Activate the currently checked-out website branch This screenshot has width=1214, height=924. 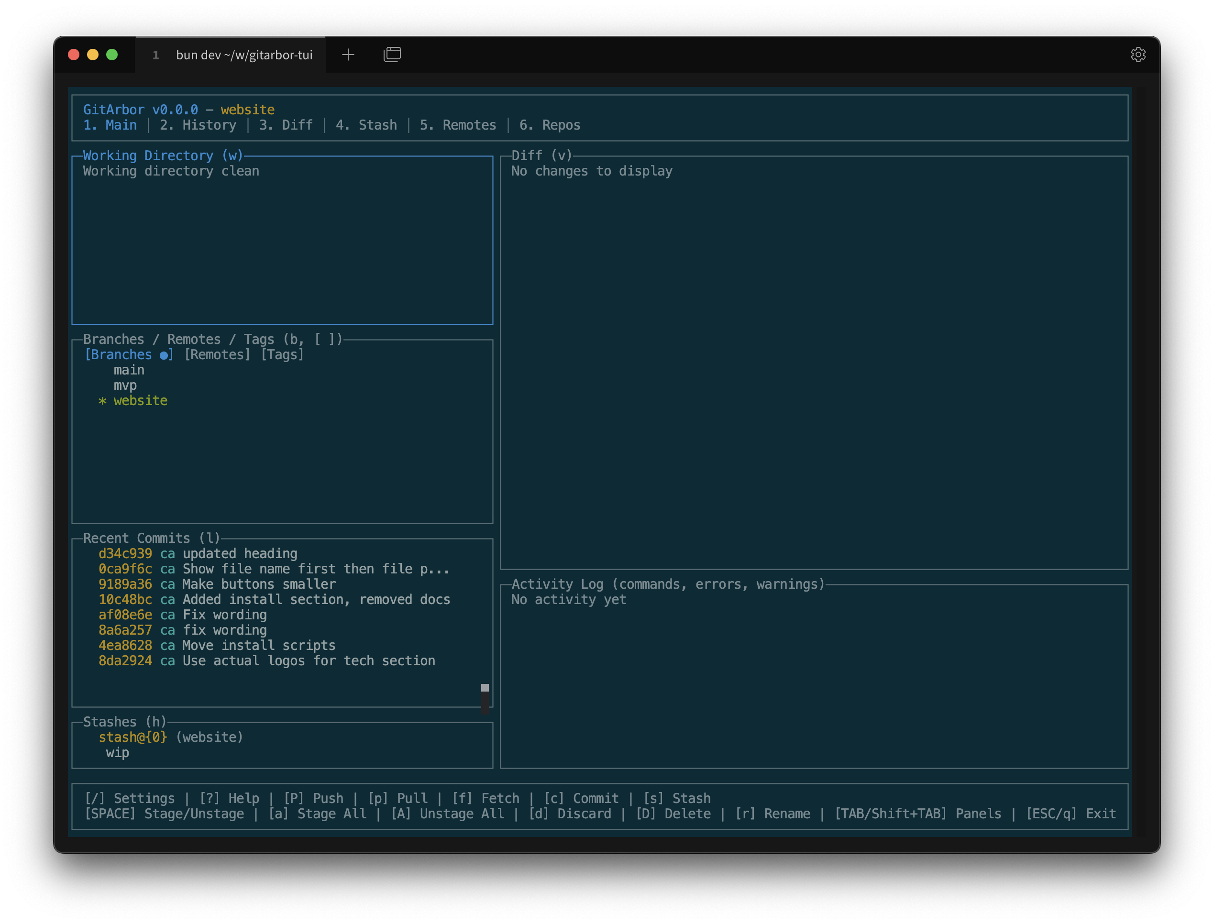pos(140,400)
